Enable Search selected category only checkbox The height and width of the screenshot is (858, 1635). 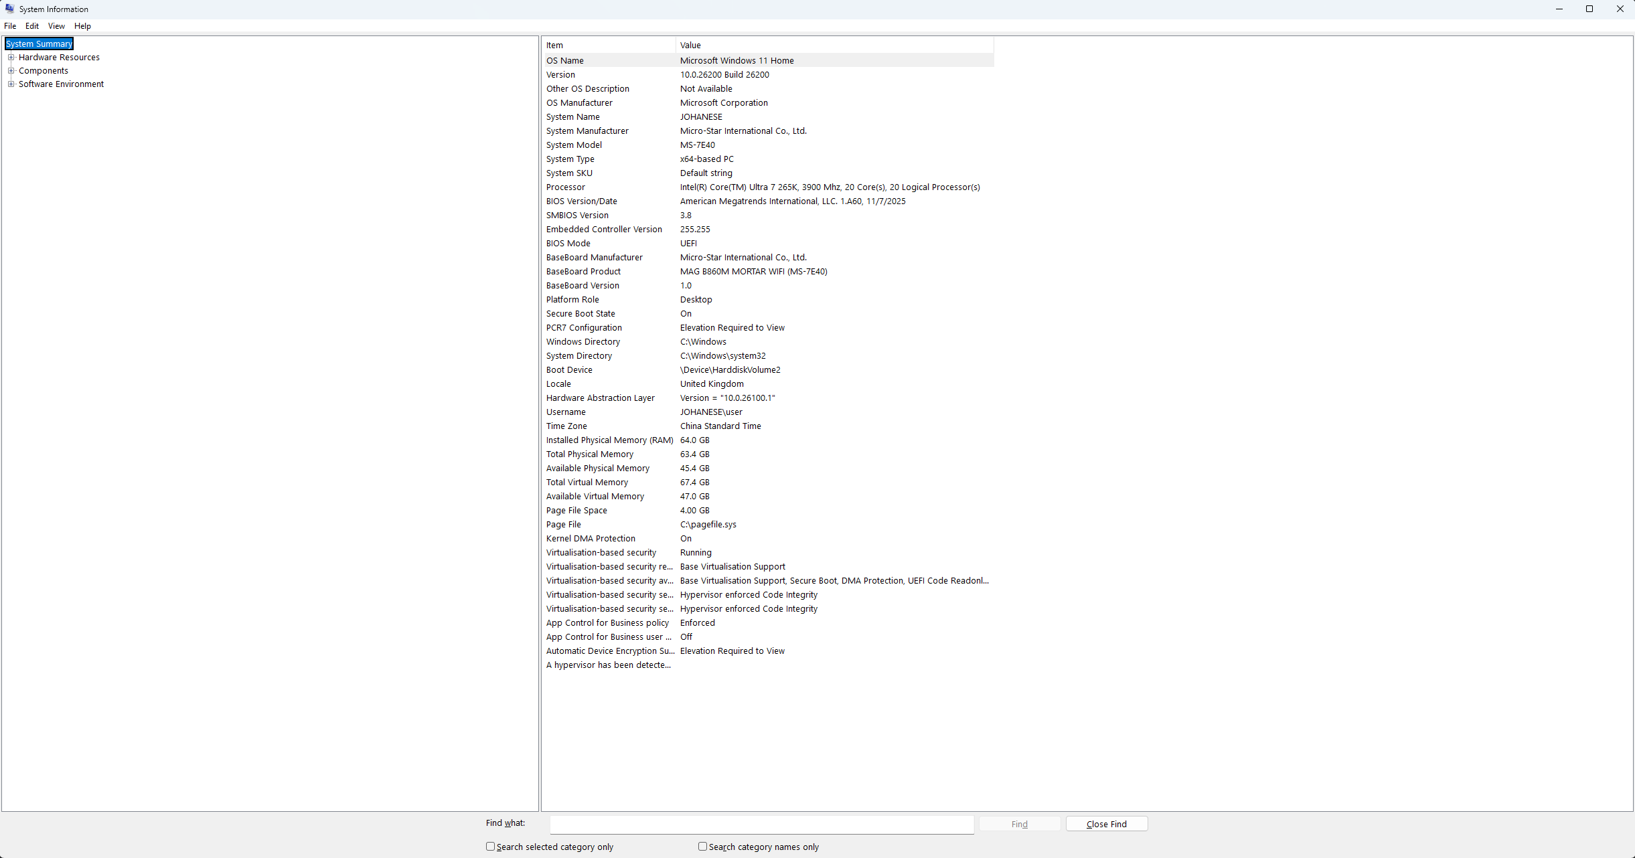coord(491,847)
